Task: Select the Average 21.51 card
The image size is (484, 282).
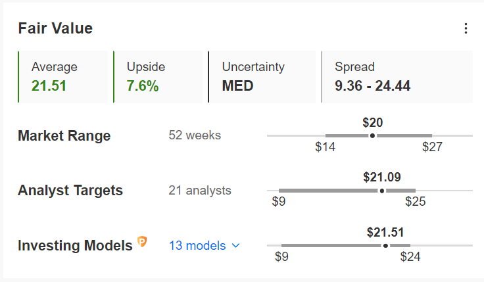Action: tap(63, 77)
